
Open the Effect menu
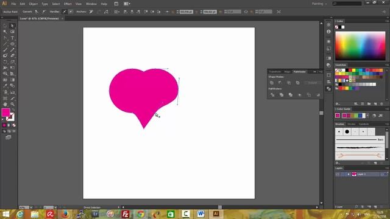[68, 4]
